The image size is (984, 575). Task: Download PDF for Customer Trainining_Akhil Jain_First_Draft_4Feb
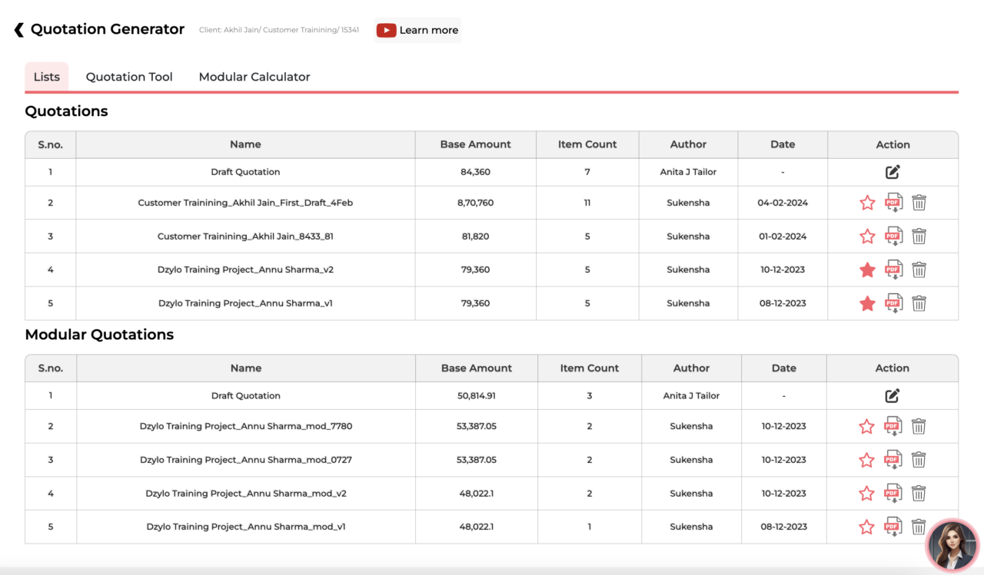click(893, 203)
